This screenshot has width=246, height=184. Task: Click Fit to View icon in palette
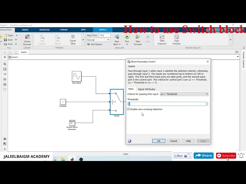(x=5, y=69)
